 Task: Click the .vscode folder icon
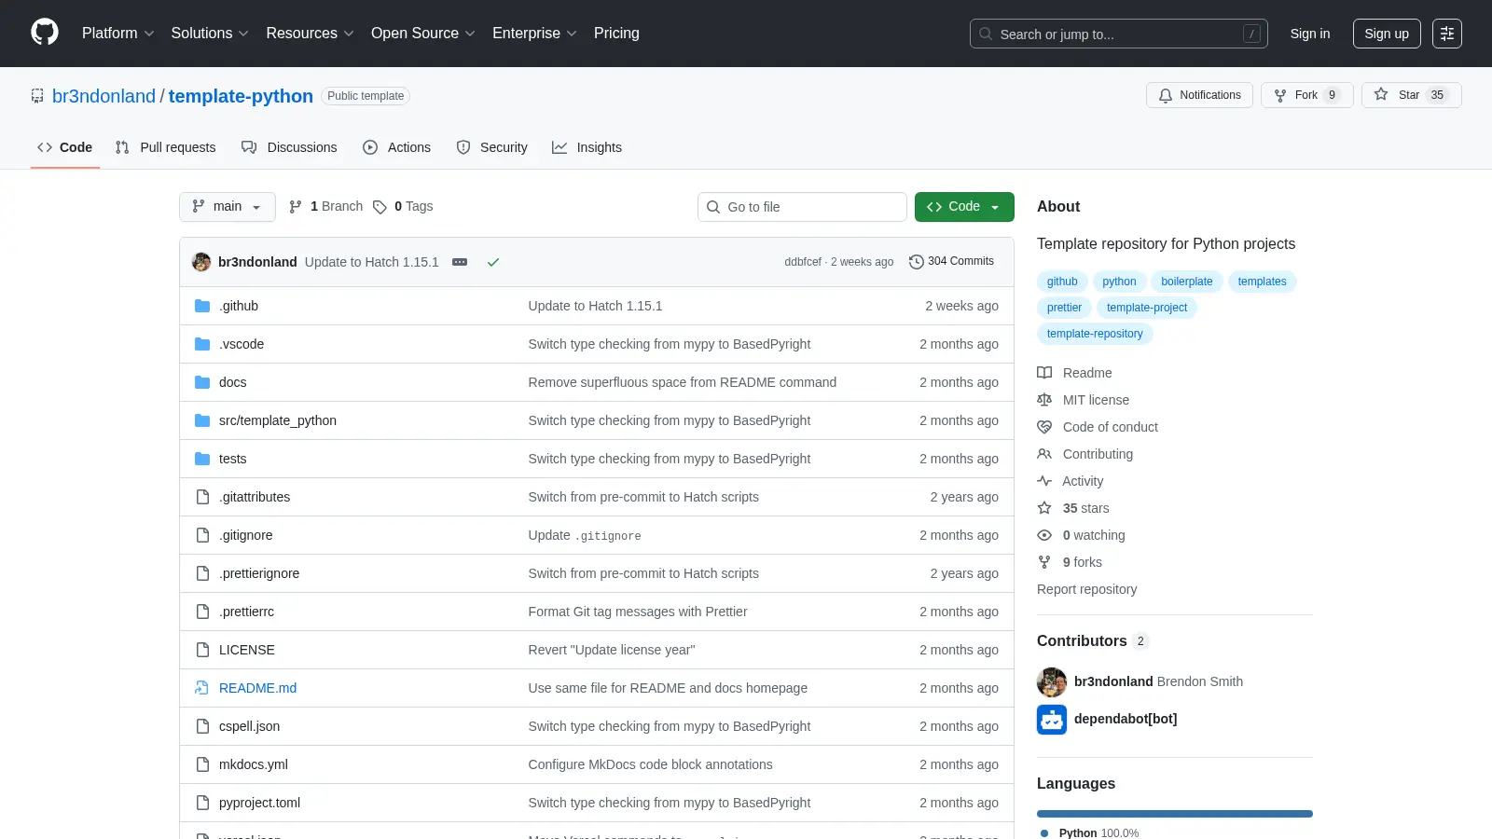[x=202, y=344]
